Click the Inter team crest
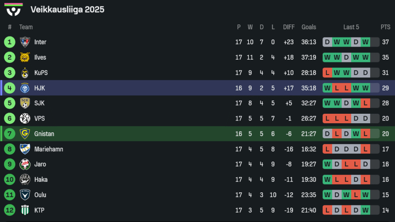The width and height of the screenshot is (395, 222). coord(25,42)
